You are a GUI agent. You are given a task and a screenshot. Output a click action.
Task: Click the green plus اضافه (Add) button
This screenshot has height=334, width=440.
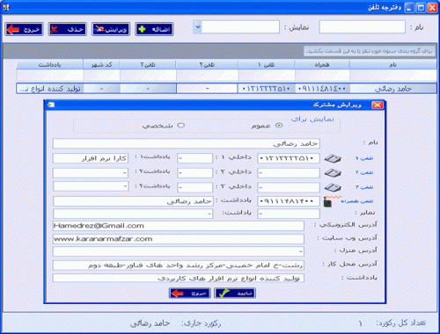(x=154, y=29)
